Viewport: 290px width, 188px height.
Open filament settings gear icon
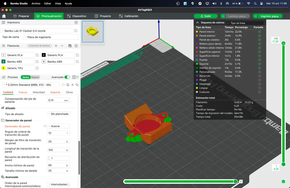(76, 46)
